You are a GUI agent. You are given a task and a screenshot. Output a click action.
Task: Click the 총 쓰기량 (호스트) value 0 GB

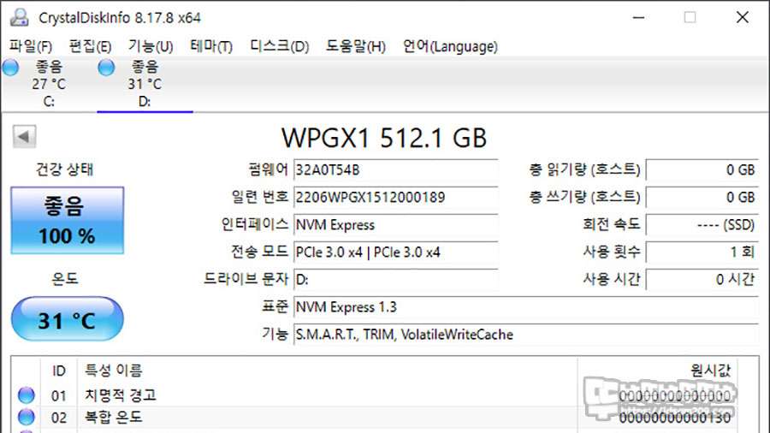[x=702, y=198]
